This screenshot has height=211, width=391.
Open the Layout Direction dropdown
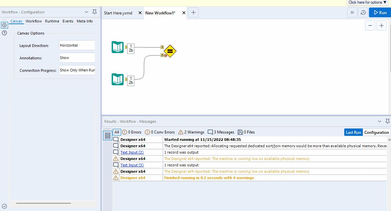pyautogui.click(x=77, y=45)
